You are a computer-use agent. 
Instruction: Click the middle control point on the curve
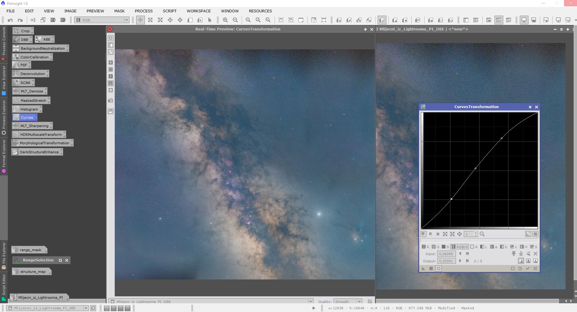pos(476,168)
